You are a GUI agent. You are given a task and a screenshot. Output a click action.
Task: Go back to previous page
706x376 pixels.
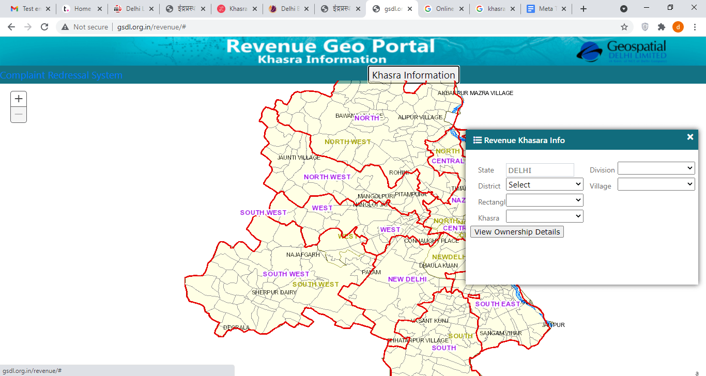(x=11, y=27)
